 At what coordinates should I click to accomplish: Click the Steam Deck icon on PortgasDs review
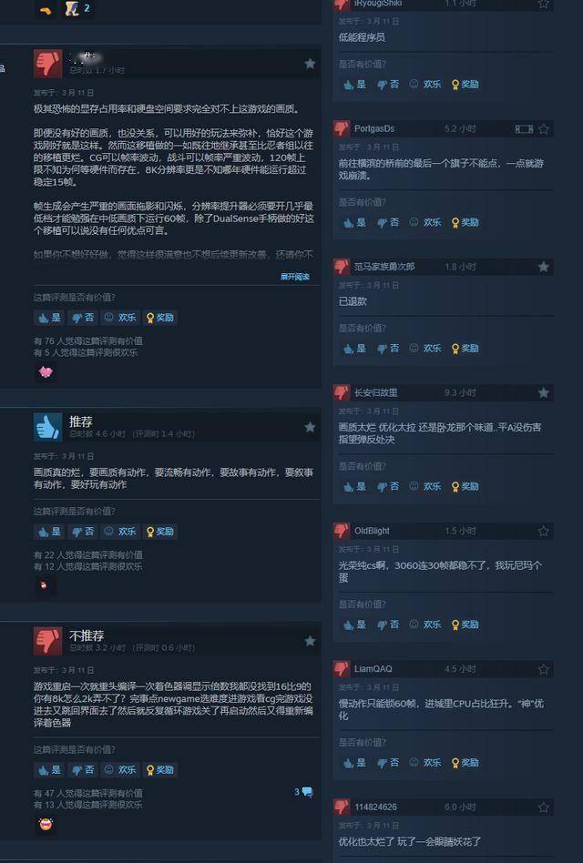524,129
